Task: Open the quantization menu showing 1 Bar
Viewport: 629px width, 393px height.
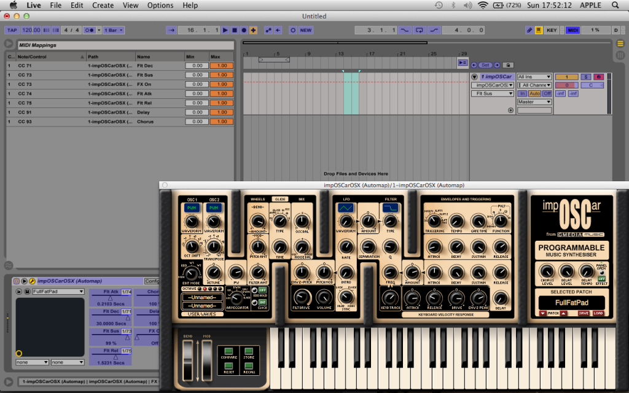Action: coord(114,30)
